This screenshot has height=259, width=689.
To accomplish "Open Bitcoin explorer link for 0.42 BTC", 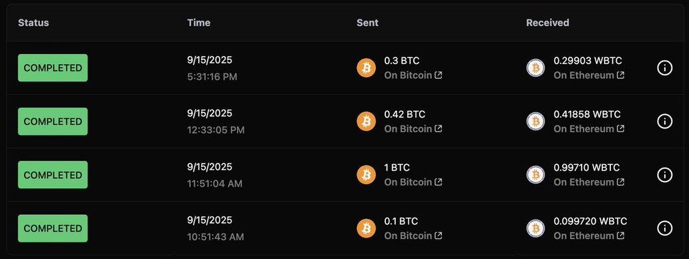I will pos(413,129).
